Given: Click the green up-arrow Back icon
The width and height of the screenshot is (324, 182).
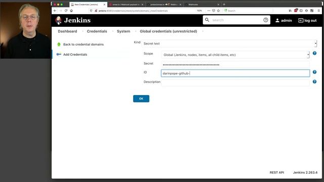Looking at the screenshot, I should coord(59,44).
